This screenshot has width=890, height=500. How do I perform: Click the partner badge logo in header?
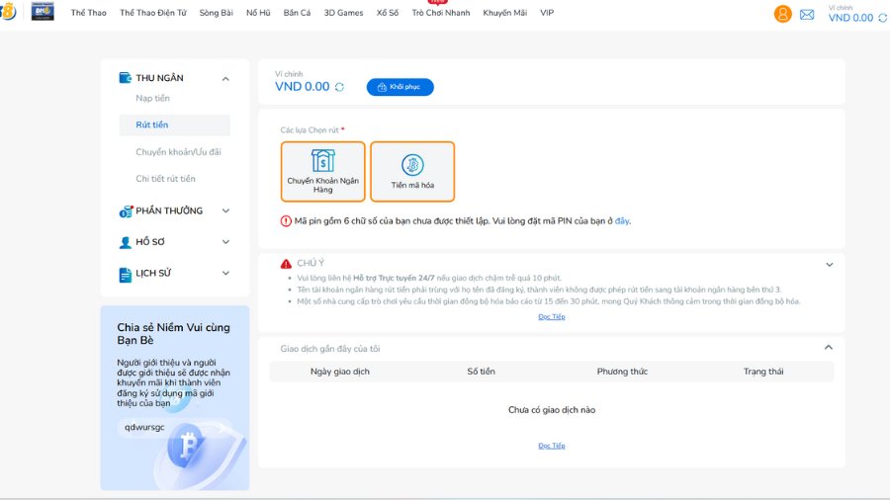click(x=43, y=11)
